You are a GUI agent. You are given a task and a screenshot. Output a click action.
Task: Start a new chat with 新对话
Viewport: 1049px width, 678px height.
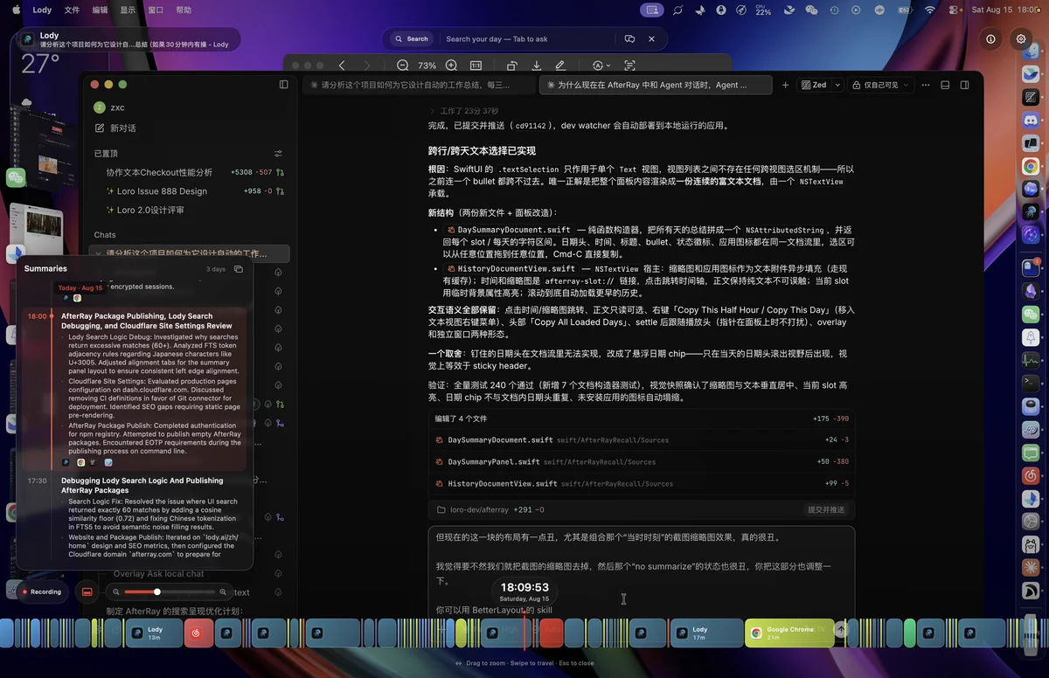tap(115, 128)
